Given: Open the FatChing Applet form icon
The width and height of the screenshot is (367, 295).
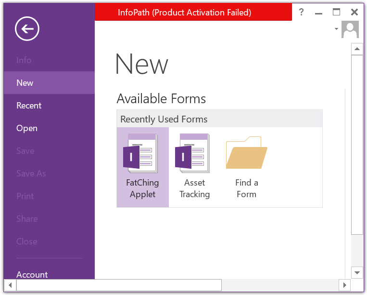Looking at the screenshot, I should point(140,153).
